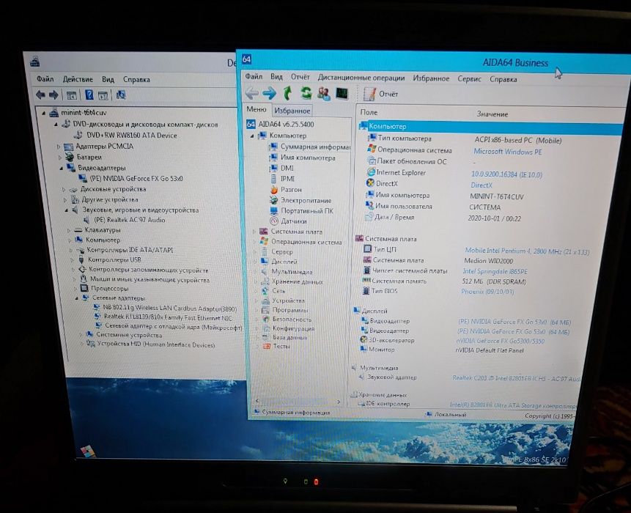
Task: Open the Файл menu in Device Manager
Action: [x=45, y=79]
